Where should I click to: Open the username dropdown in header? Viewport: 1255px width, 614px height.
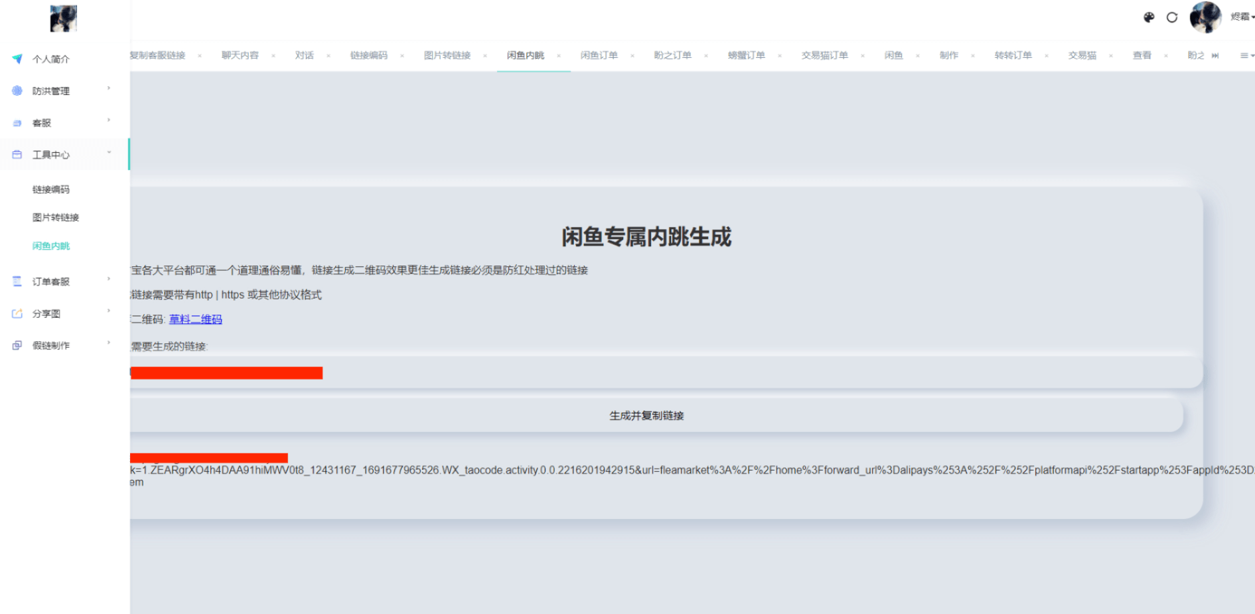coord(1242,17)
